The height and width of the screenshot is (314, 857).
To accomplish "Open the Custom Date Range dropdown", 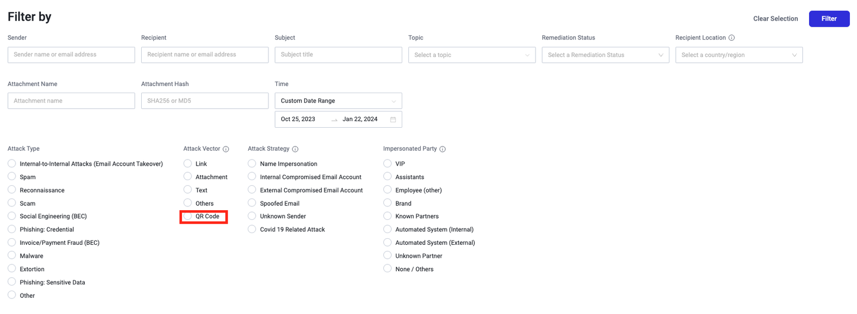I will pos(338,101).
